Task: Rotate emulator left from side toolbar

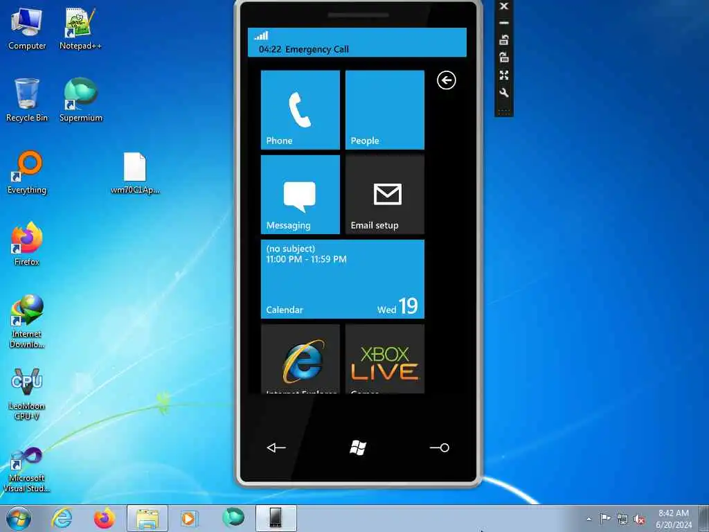Action: [x=504, y=40]
